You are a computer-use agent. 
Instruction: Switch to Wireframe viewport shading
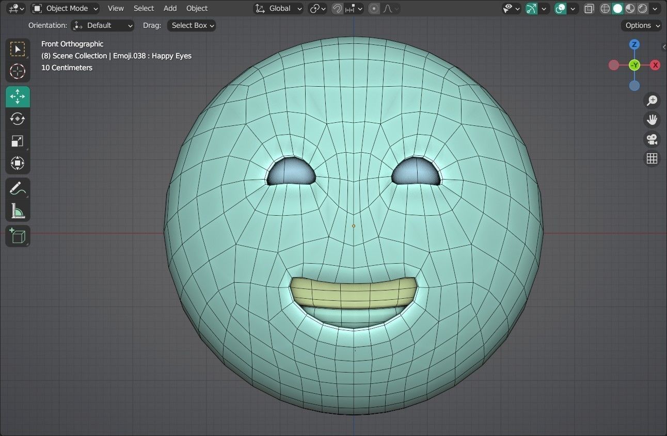click(606, 8)
